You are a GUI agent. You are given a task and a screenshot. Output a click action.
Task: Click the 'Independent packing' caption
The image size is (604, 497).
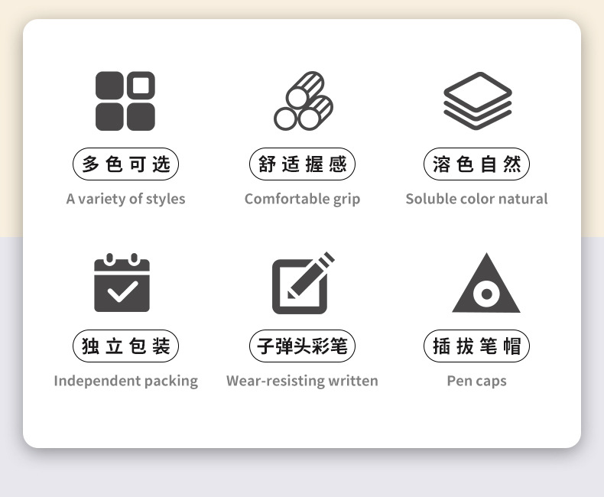tap(126, 381)
